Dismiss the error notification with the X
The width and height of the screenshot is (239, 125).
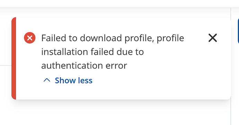[212, 38]
